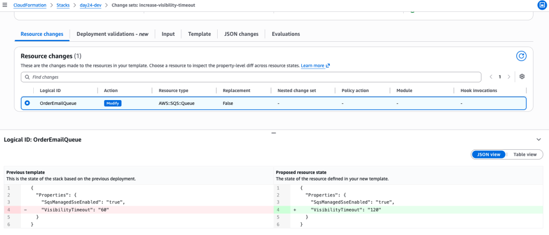Collapse the Logical ID details panel
This screenshot has width=549, height=235.
(539, 140)
